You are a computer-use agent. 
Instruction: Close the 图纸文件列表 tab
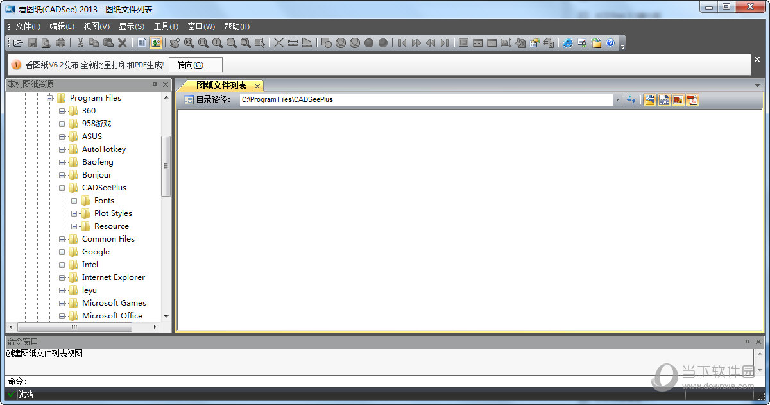tap(257, 86)
